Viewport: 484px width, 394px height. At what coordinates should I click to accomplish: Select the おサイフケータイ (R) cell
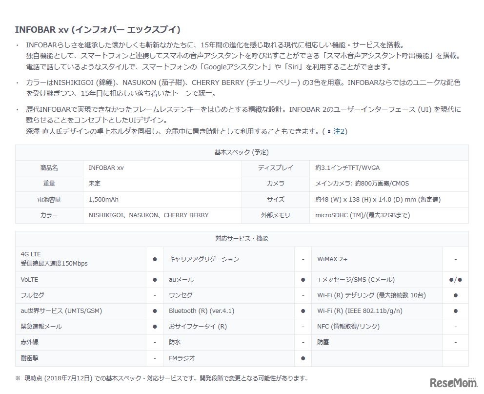pos(229,327)
